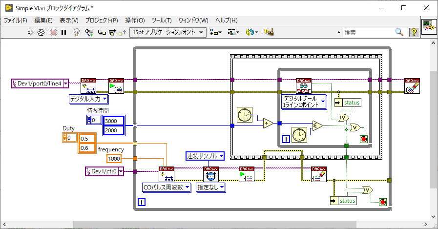Click the upper status unbundle node
The height and width of the screenshot is (229, 438).
coord(348,103)
